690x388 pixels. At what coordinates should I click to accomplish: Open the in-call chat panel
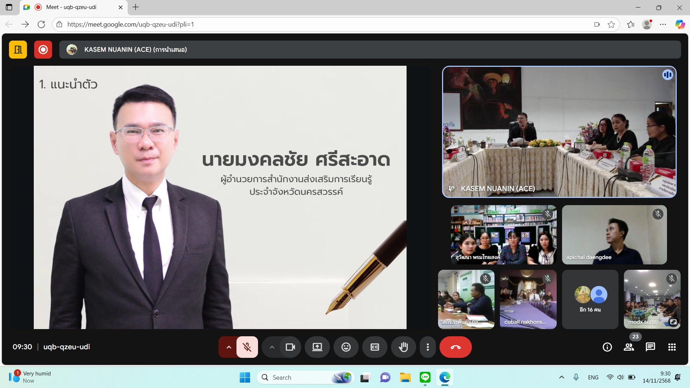click(x=650, y=347)
